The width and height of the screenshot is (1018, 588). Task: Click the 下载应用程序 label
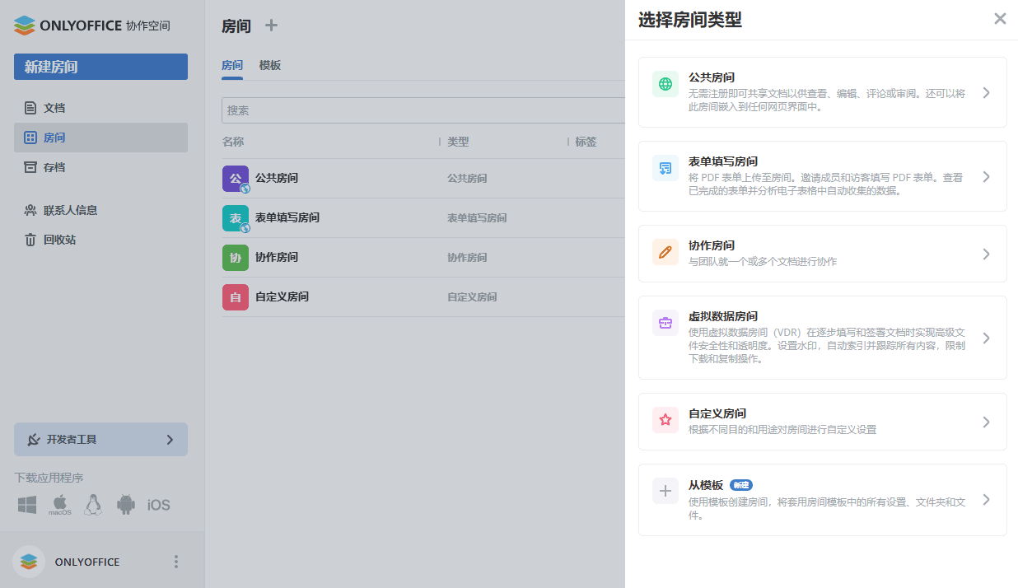click(49, 478)
